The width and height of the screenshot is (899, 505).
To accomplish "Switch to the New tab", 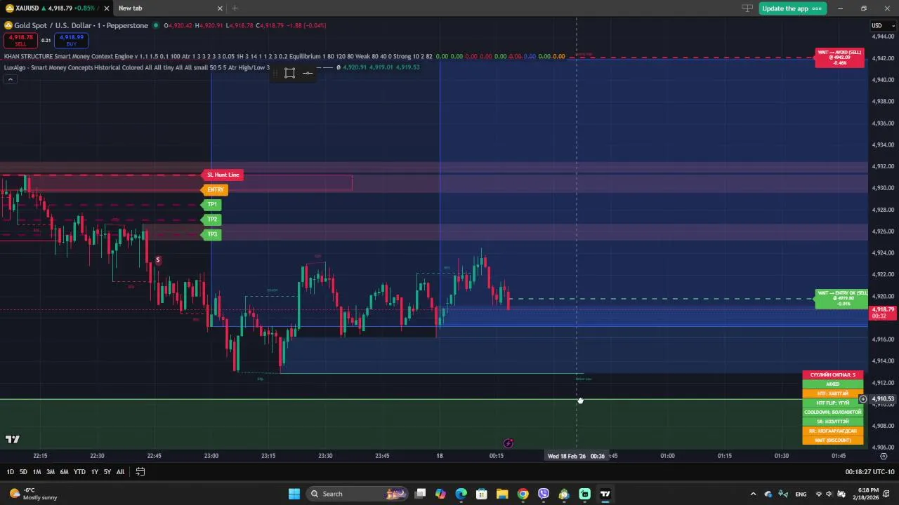I will coord(169,8).
